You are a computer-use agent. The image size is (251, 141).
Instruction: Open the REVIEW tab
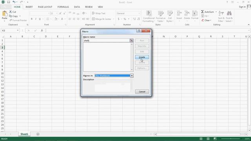89,7
